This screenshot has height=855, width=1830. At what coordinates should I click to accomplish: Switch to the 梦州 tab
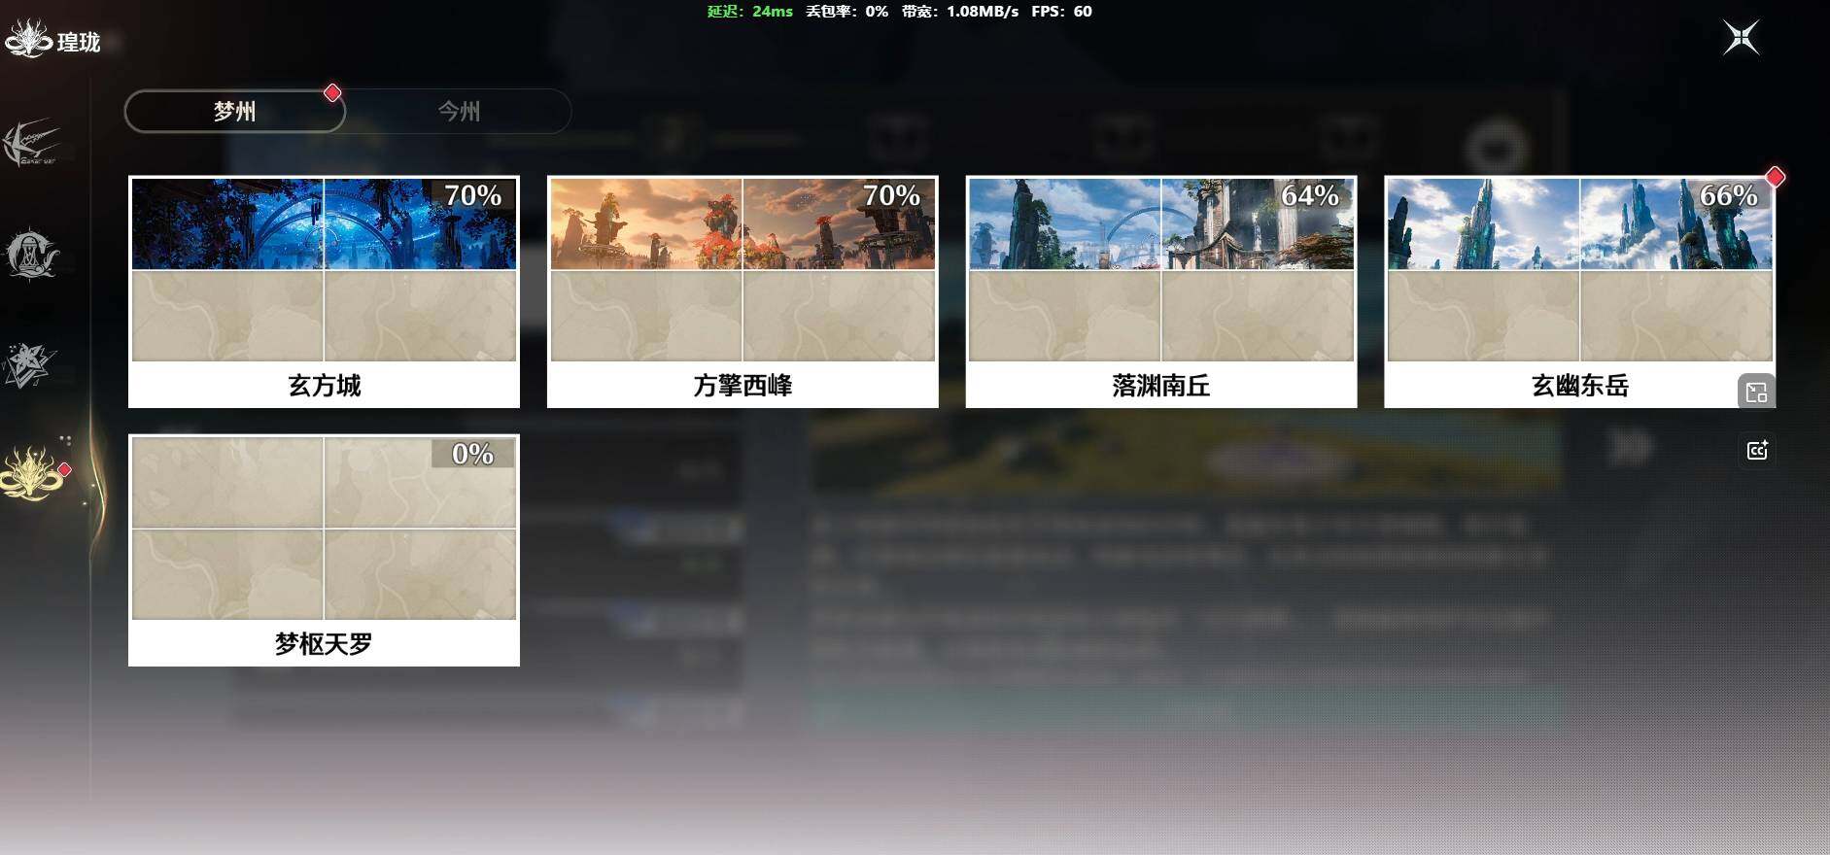[234, 111]
